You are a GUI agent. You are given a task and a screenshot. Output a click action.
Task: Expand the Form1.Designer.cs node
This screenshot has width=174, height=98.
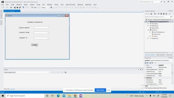coord(150,32)
